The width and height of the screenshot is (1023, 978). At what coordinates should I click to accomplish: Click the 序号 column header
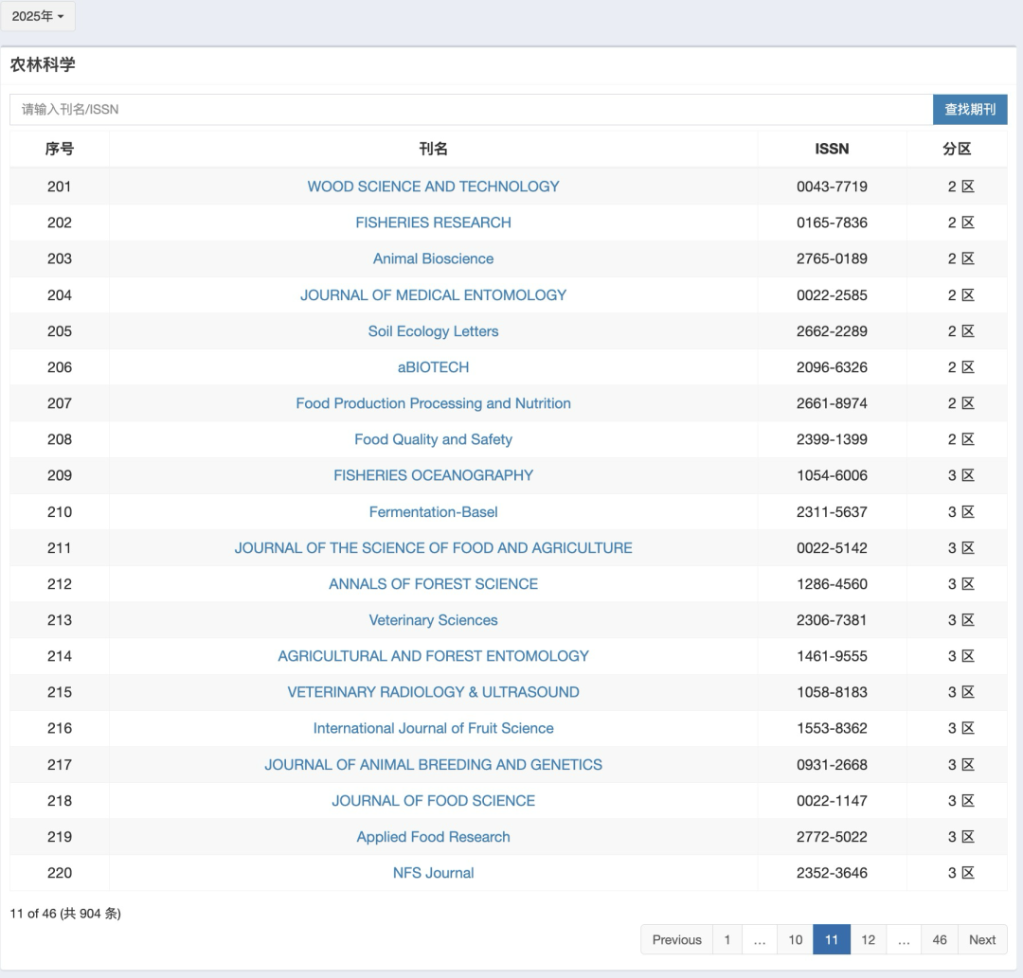(60, 150)
